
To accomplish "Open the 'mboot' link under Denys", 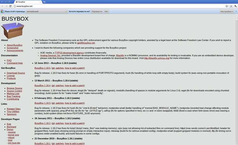I will (x=11, y=138).
